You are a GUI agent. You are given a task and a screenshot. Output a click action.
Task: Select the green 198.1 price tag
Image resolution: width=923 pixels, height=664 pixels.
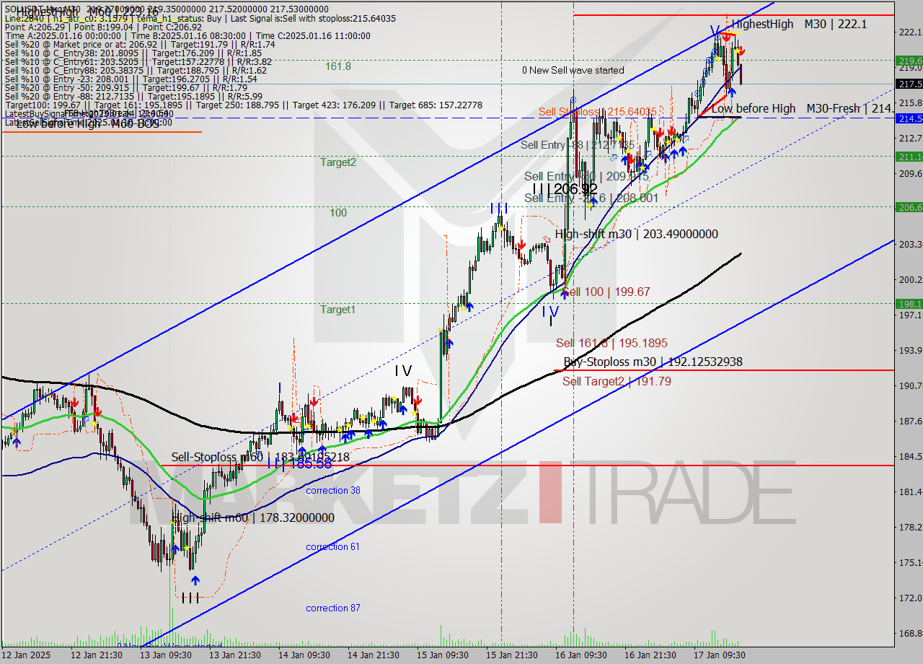pos(909,304)
